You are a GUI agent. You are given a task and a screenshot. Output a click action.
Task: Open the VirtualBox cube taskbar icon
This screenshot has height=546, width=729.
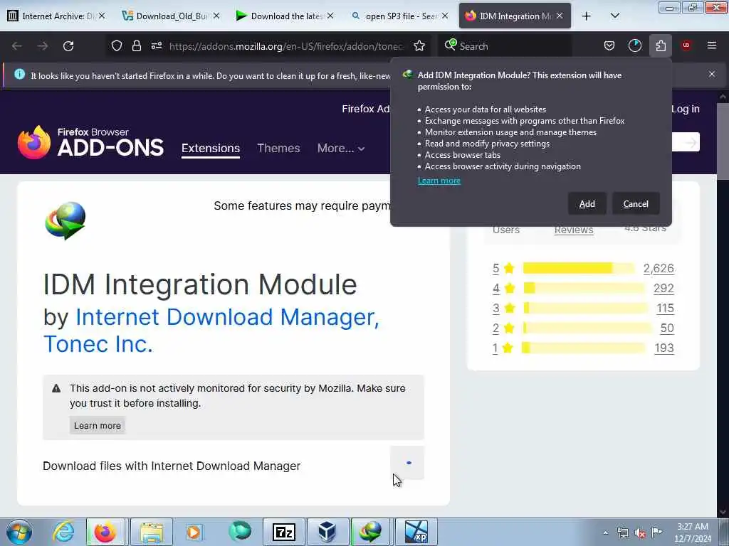click(x=327, y=532)
